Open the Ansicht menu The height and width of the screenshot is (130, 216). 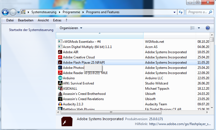43,20
